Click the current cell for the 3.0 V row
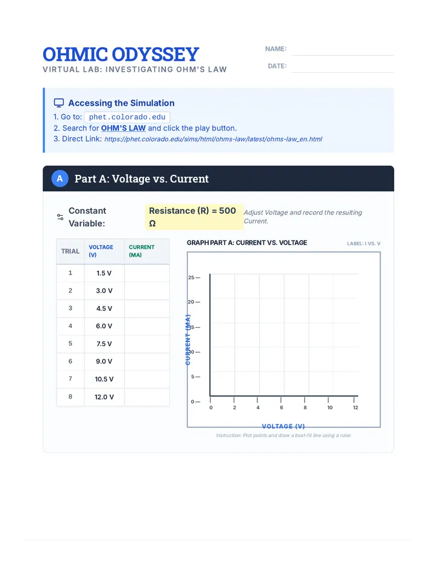The width and height of the screenshot is (437, 566). click(x=147, y=291)
